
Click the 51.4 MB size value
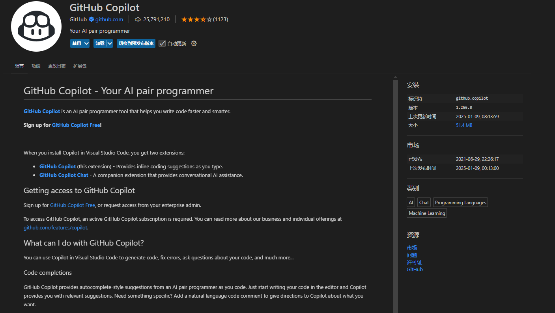pyautogui.click(x=464, y=125)
